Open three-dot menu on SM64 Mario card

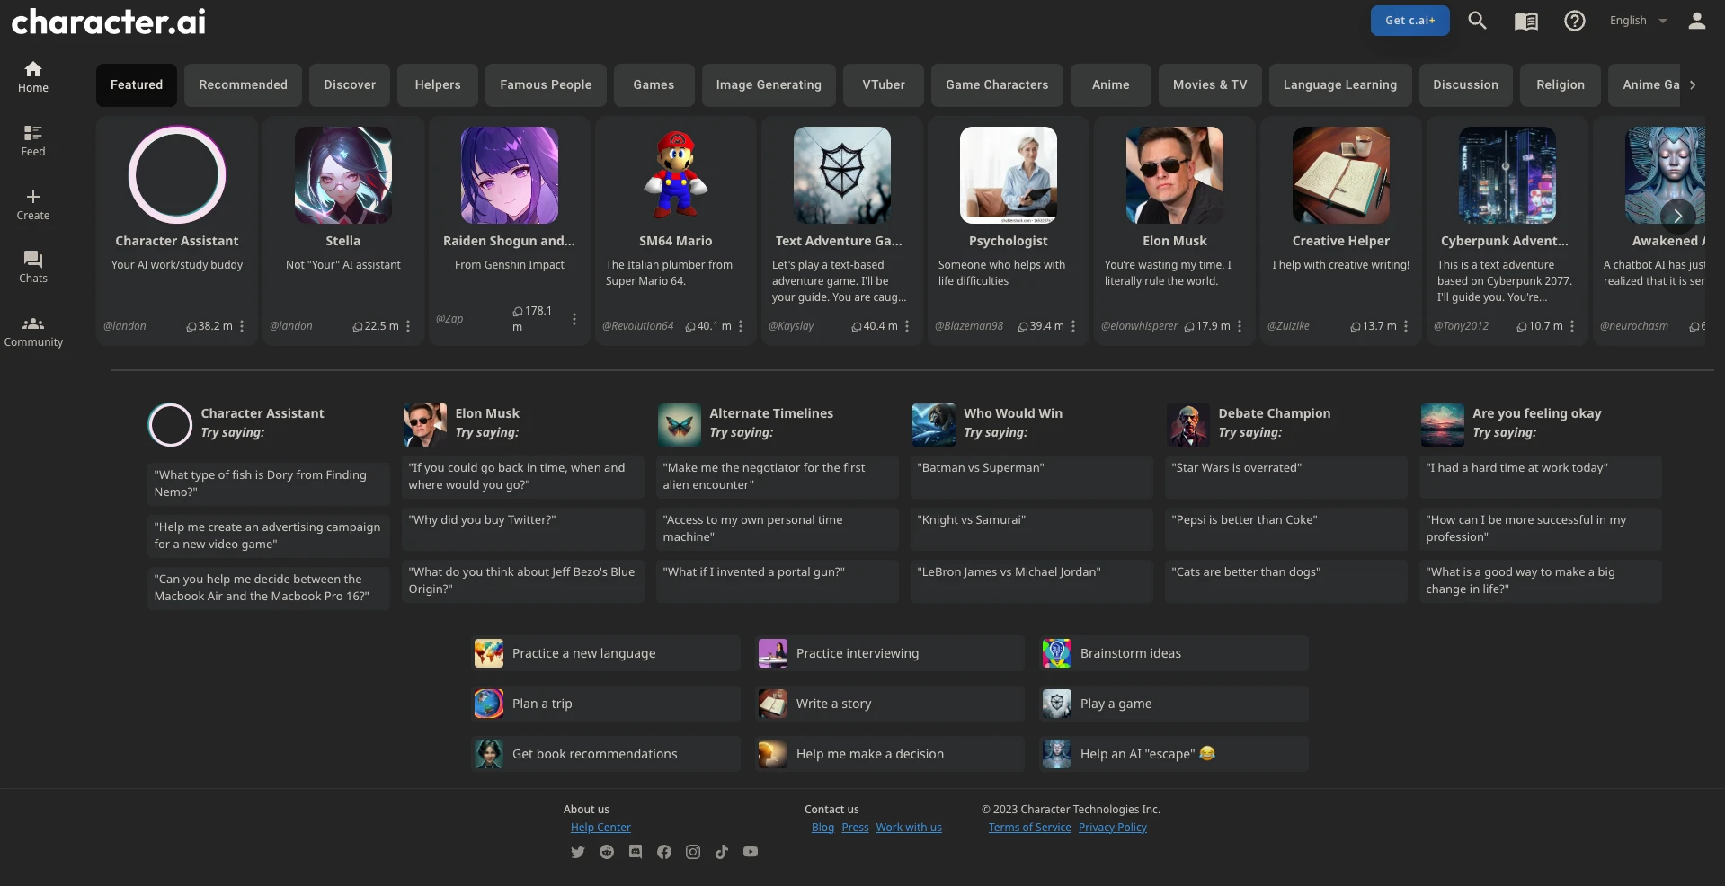(x=741, y=326)
